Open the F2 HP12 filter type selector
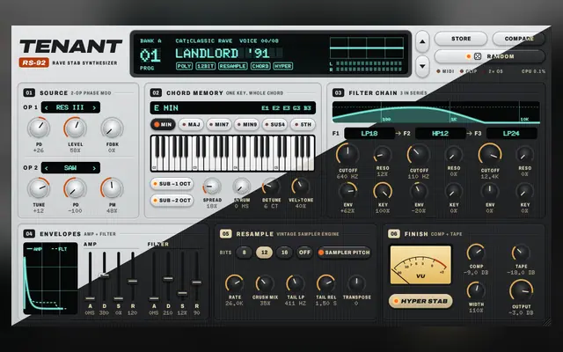This screenshot has height=352, width=563. [x=440, y=134]
